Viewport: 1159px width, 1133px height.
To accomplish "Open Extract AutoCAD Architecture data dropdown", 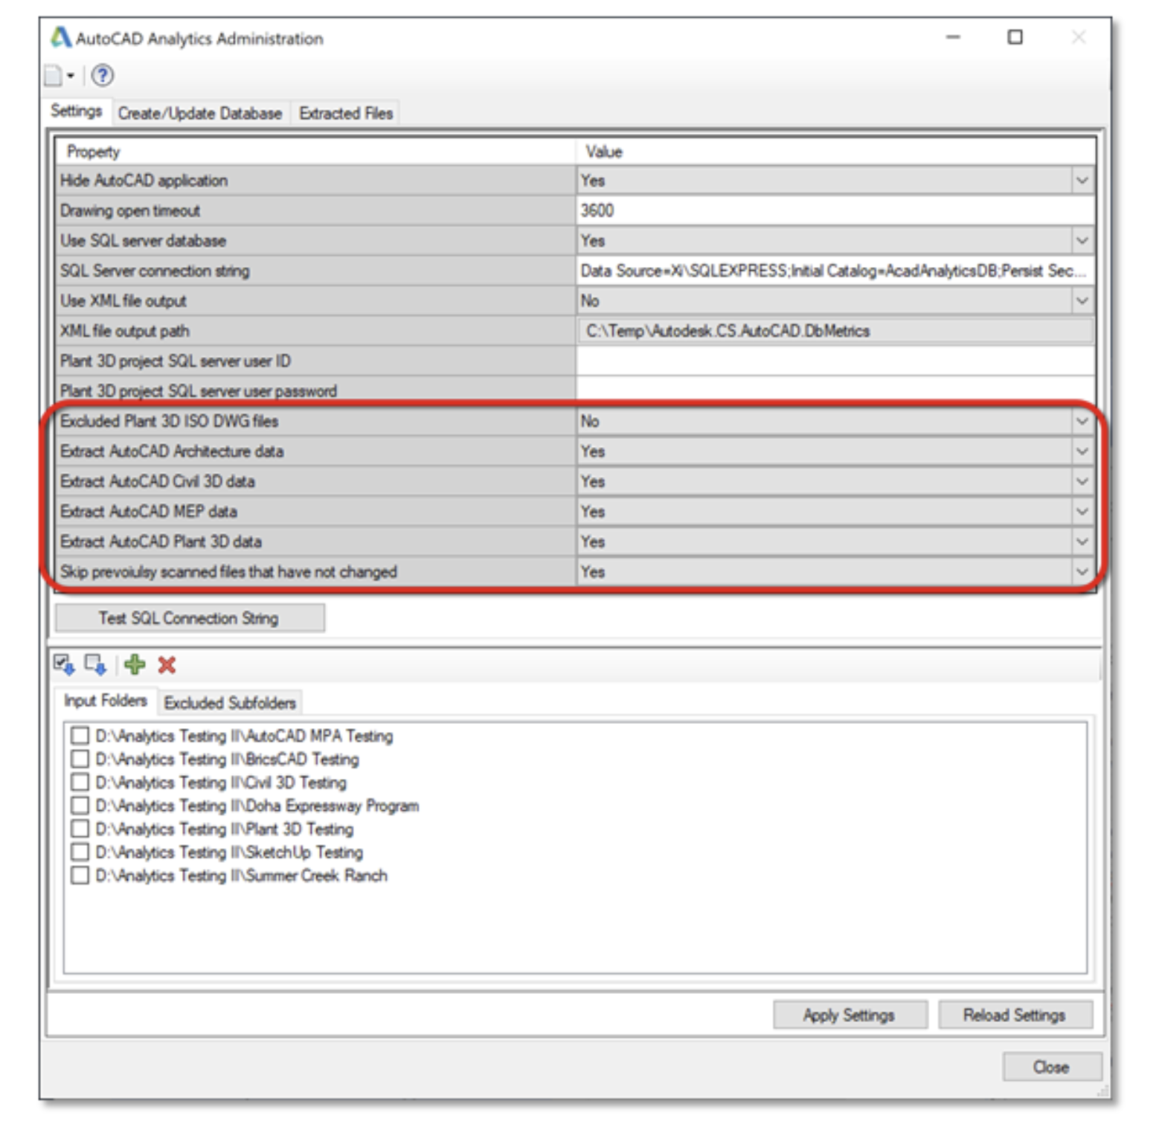I will (x=1082, y=452).
